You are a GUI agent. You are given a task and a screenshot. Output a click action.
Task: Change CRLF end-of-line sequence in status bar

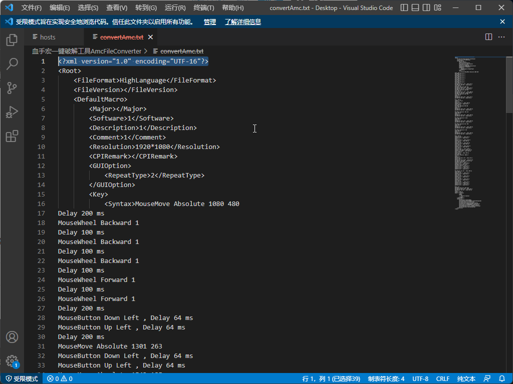pos(443,379)
